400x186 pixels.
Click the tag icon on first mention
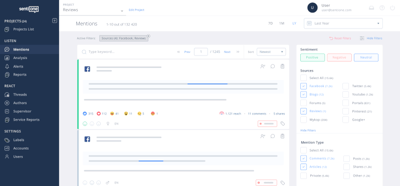tap(282, 123)
